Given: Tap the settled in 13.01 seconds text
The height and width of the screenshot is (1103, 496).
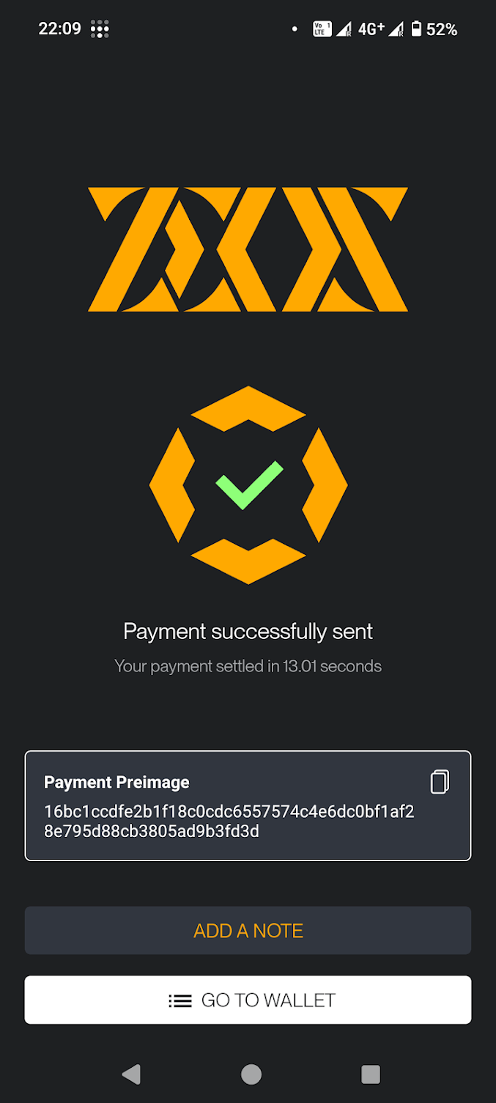Looking at the screenshot, I should pos(248,666).
